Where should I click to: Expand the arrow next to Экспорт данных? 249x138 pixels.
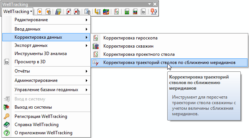click(87, 46)
